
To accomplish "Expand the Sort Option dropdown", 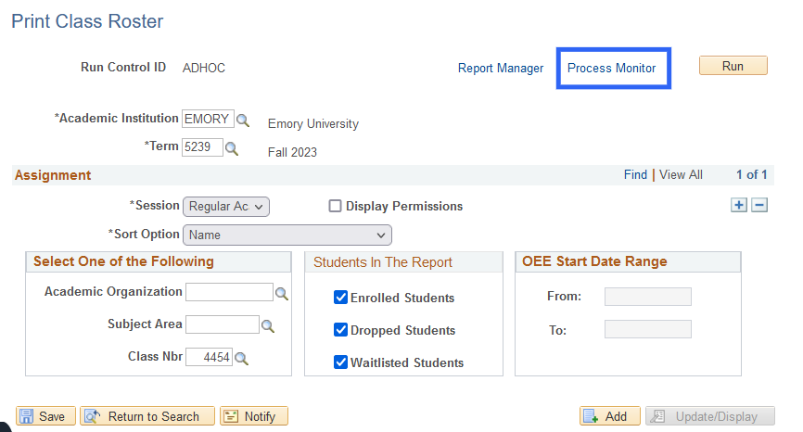I will 287,235.
